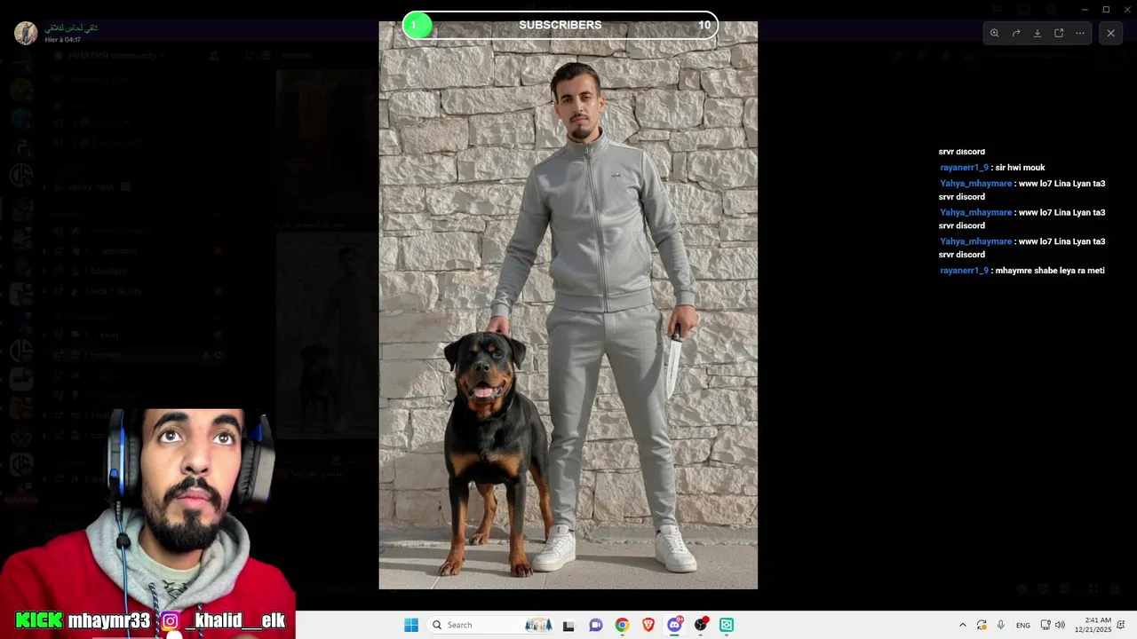Close the image viewer overlay
This screenshot has height=639, width=1137.
(x=1110, y=33)
